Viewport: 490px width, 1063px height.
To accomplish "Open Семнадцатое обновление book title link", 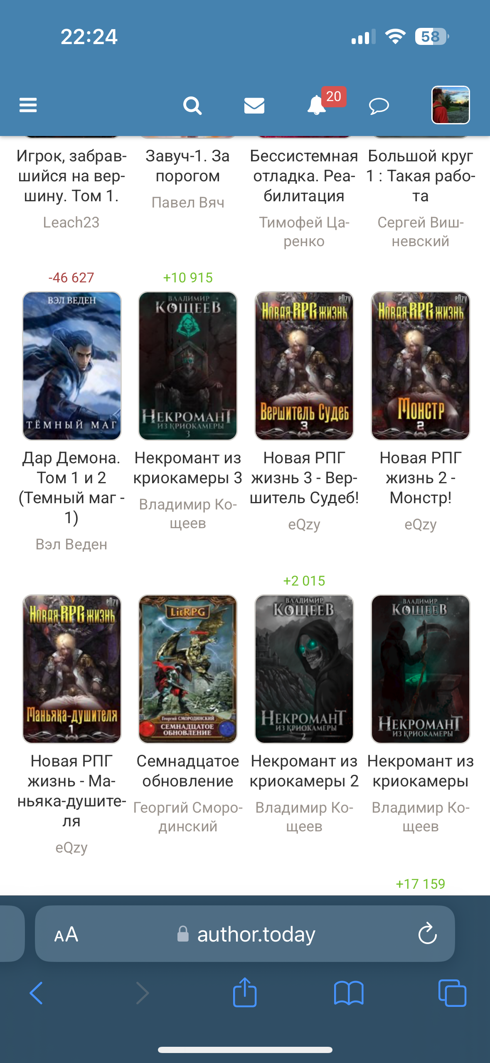I will coord(188,771).
